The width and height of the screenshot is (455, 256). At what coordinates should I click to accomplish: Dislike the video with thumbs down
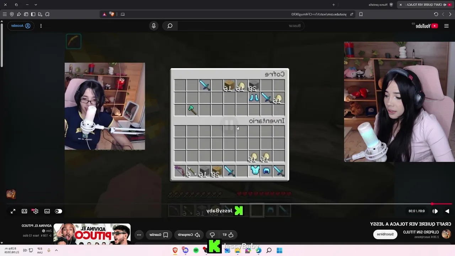[x=212, y=235]
